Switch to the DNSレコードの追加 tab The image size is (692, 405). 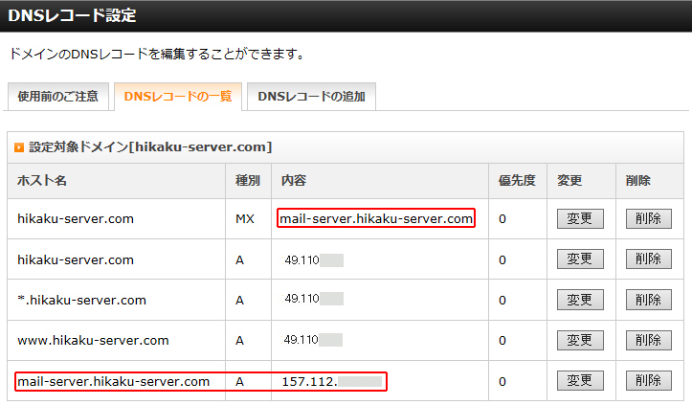pyautogui.click(x=311, y=97)
